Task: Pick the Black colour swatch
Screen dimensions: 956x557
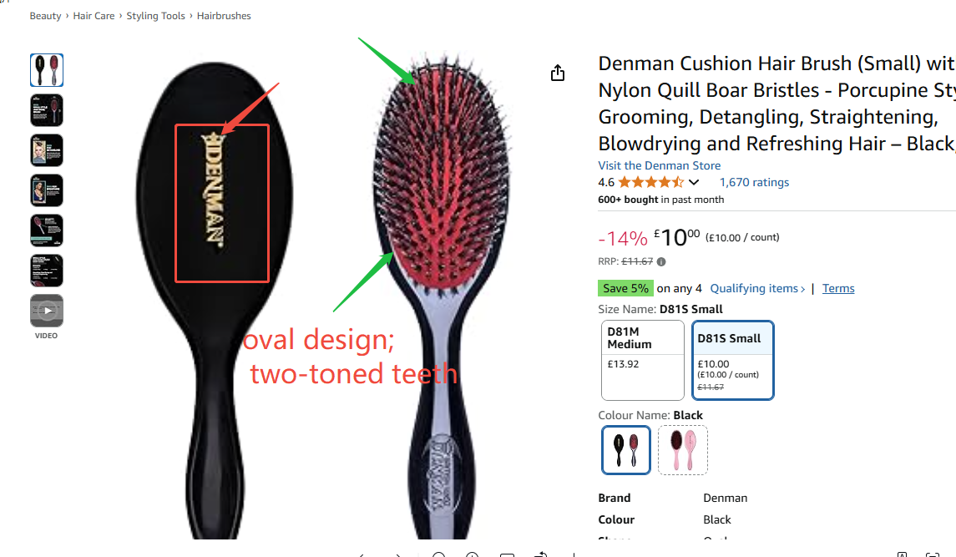Action: [x=626, y=450]
